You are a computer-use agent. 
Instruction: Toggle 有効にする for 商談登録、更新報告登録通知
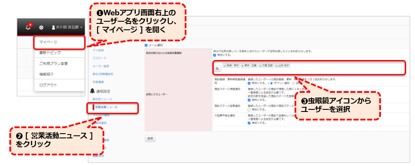[x=249, y=83]
